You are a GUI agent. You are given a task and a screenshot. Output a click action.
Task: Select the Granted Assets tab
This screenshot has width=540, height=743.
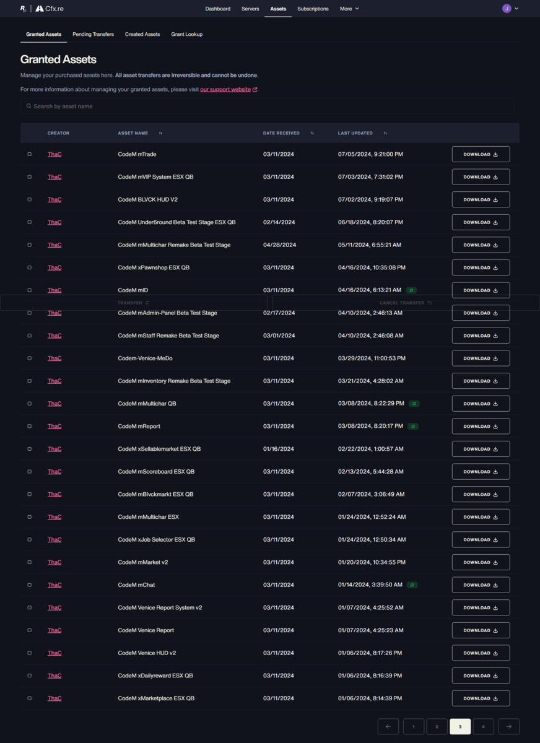pos(43,34)
